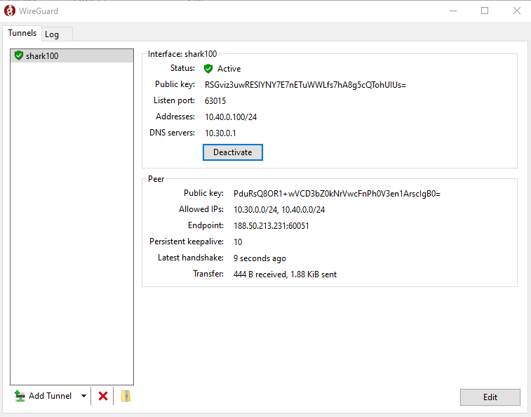Click the Allowed IPs value 10.30.0.0/24, 10.40.0.0/24
Viewport: 531px width, 417px height.
[x=279, y=210]
